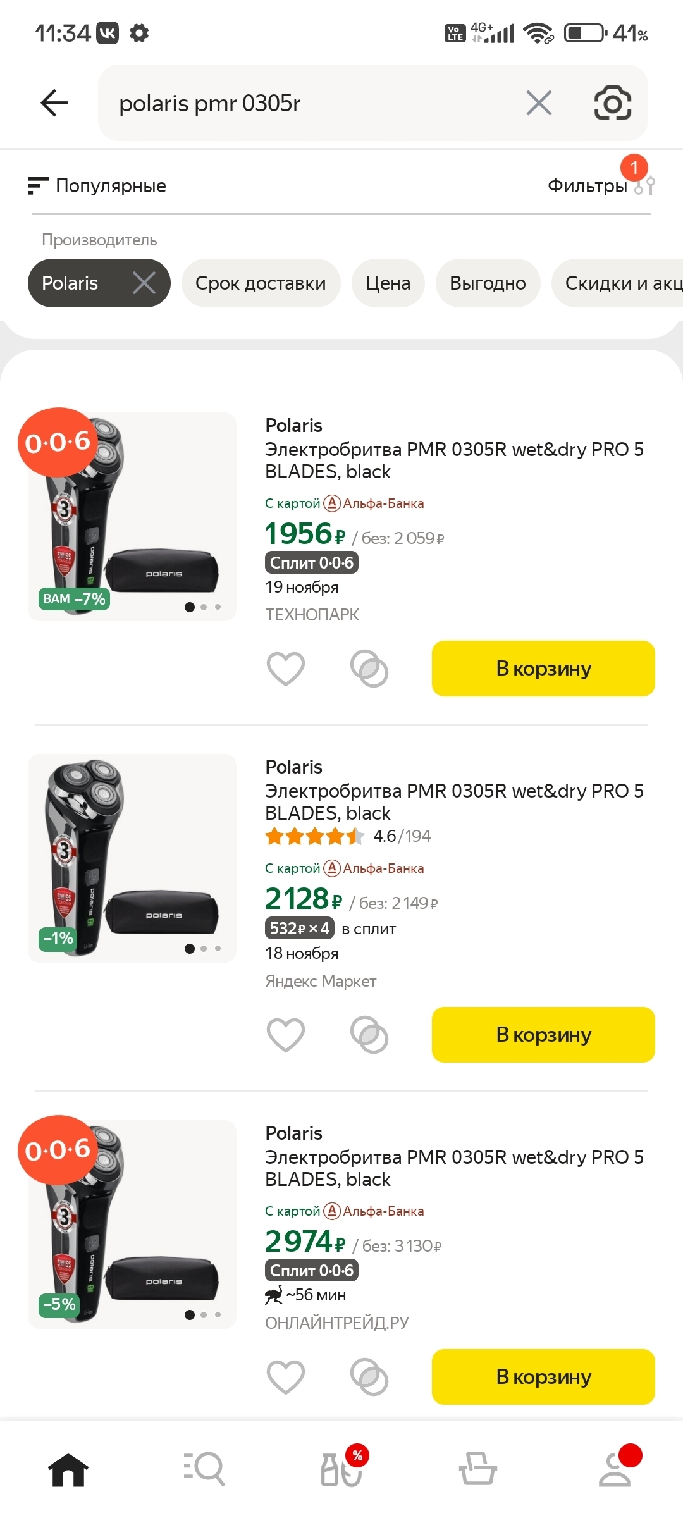
Task: Open the Home tab
Action: pos(68,1469)
